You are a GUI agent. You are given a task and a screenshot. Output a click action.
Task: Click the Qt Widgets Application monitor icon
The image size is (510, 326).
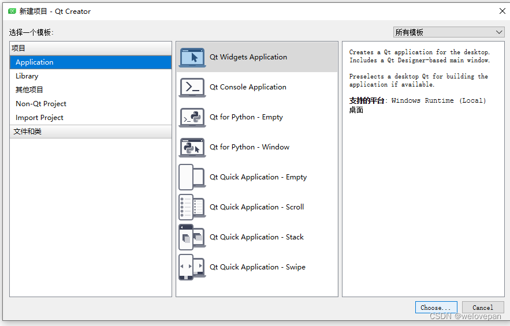point(192,58)
